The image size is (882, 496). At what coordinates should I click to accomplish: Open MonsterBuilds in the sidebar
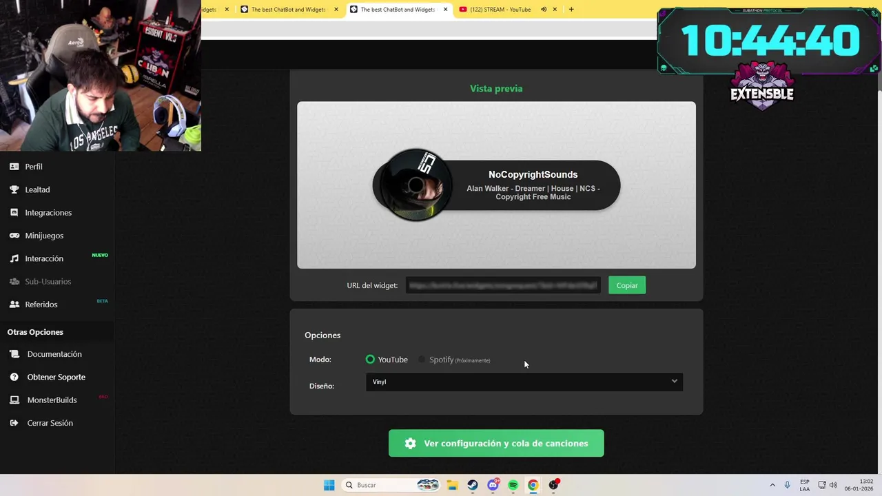click(52, 400)
